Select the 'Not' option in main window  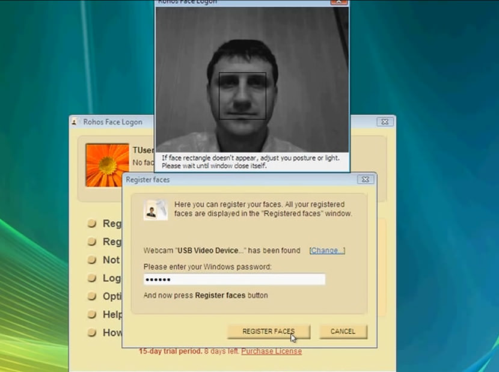click(104, 260)
